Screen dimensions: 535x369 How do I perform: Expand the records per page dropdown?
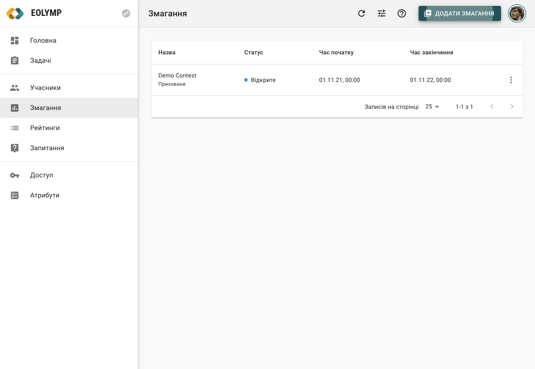tap(432, 107)
